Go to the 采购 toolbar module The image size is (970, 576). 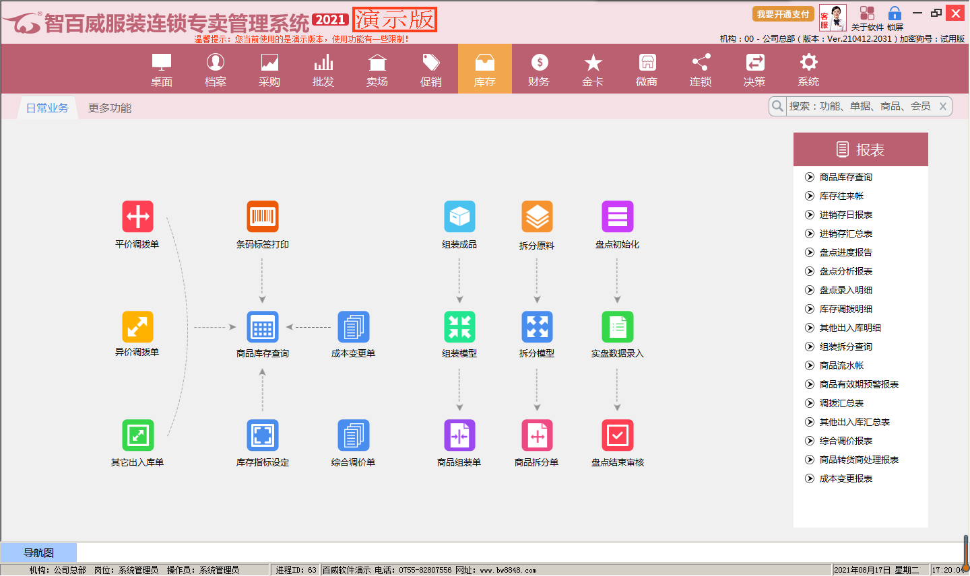click(269, 69)
